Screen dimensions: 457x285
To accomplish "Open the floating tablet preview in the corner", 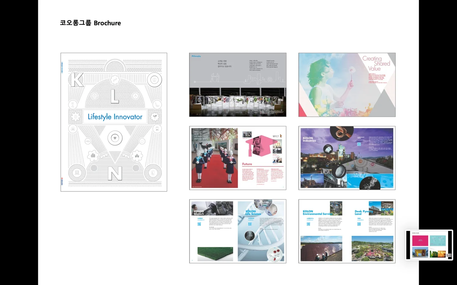I will point(429,244).
